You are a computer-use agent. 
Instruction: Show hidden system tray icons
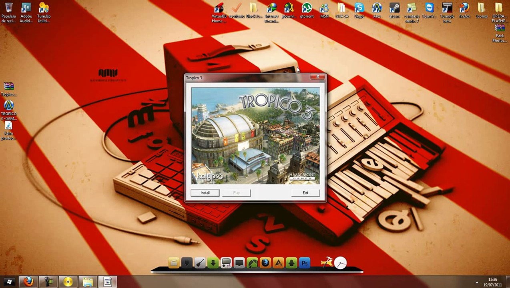click(477, 282)
